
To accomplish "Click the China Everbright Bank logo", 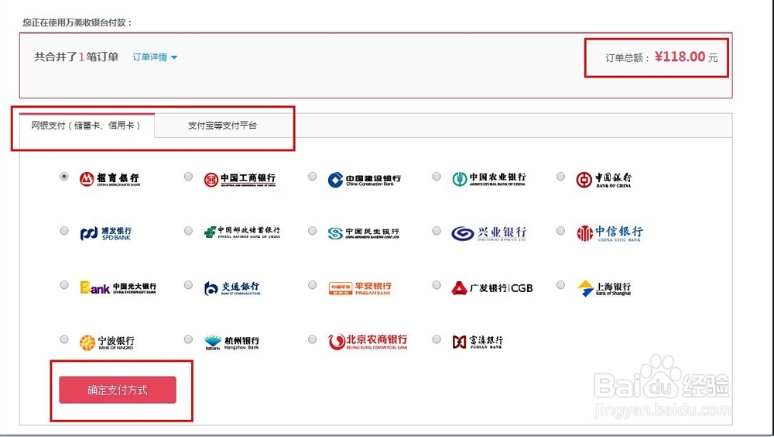I will (x=118, y=287).
